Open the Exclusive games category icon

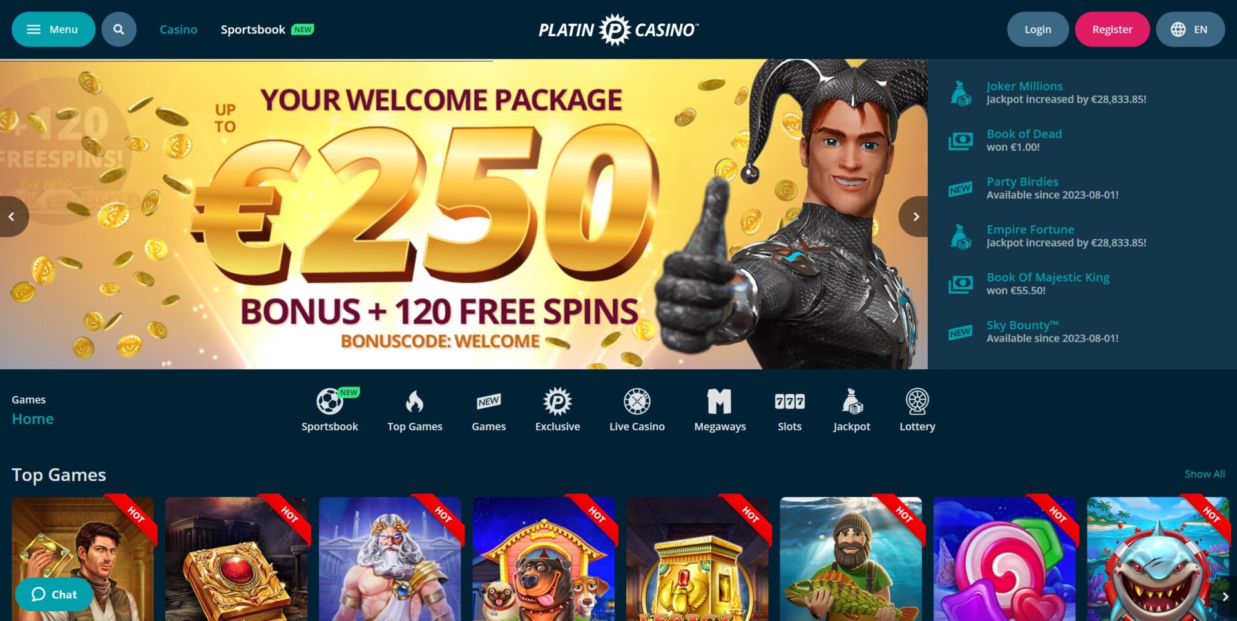tap(557, 401)
